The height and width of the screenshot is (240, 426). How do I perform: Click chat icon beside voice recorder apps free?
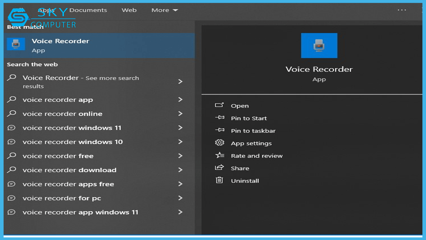(x=12, y=184)
